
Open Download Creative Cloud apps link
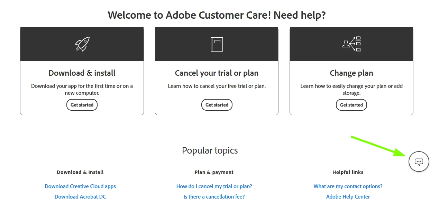(x=80, y=186)
